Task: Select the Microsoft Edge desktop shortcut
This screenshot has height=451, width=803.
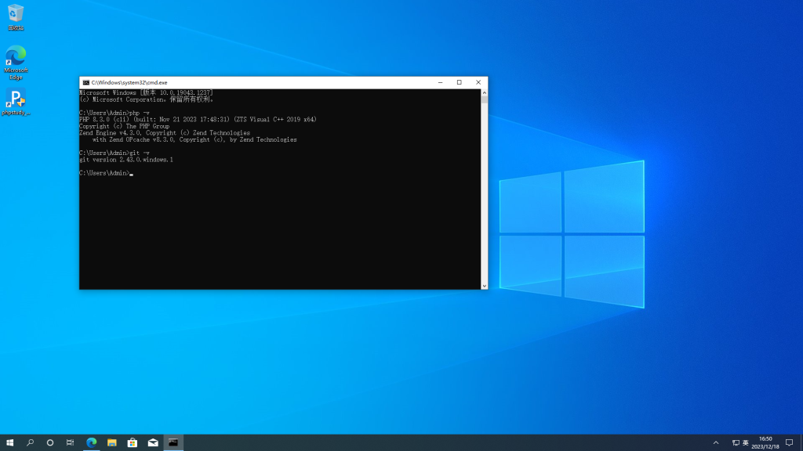Action: [16, 63]
